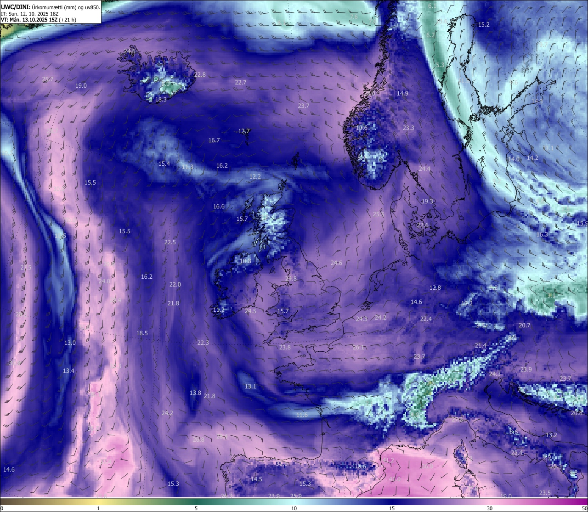Click the 21.4 value label

click(x=481, y=345)
